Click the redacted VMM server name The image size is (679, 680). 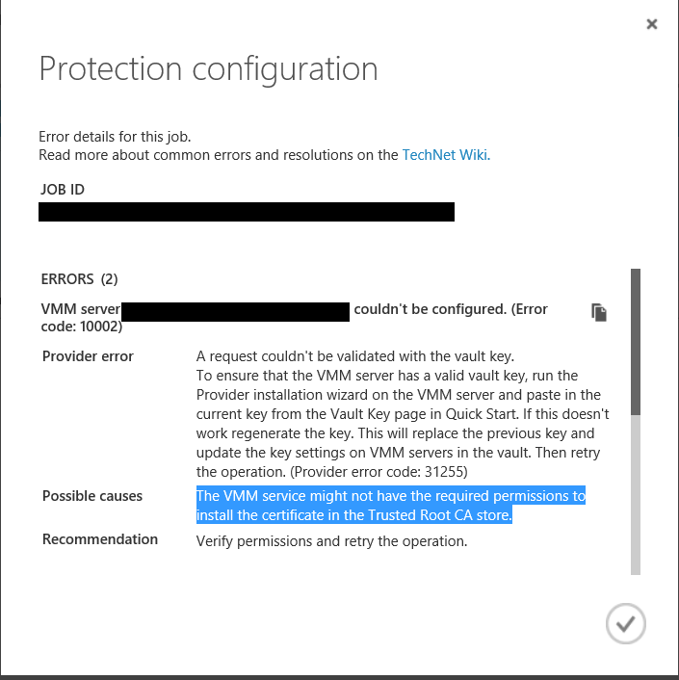[236, 310]
